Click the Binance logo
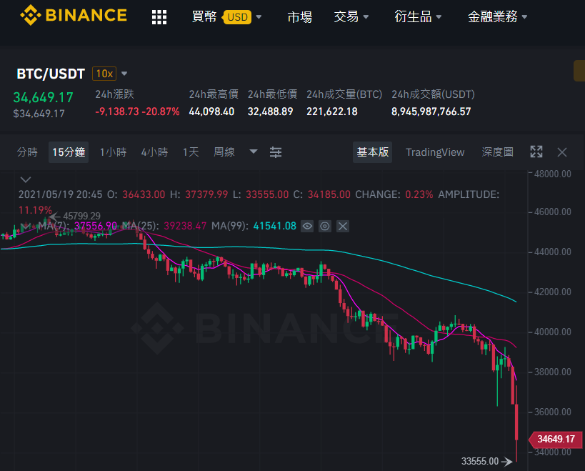The height and width of the screenshot is (471, 585). [x=74, y=15]
